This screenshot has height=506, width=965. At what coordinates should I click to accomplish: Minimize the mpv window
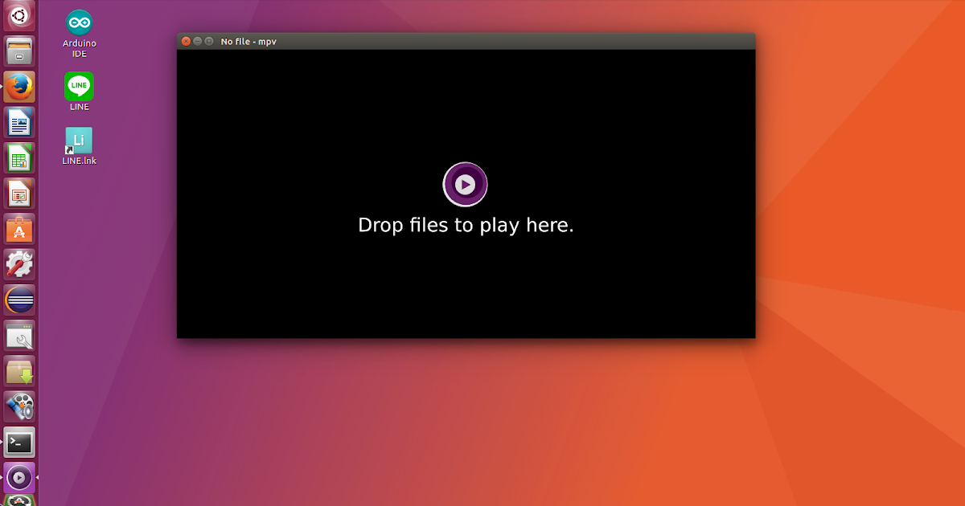(x=198, y=41)
